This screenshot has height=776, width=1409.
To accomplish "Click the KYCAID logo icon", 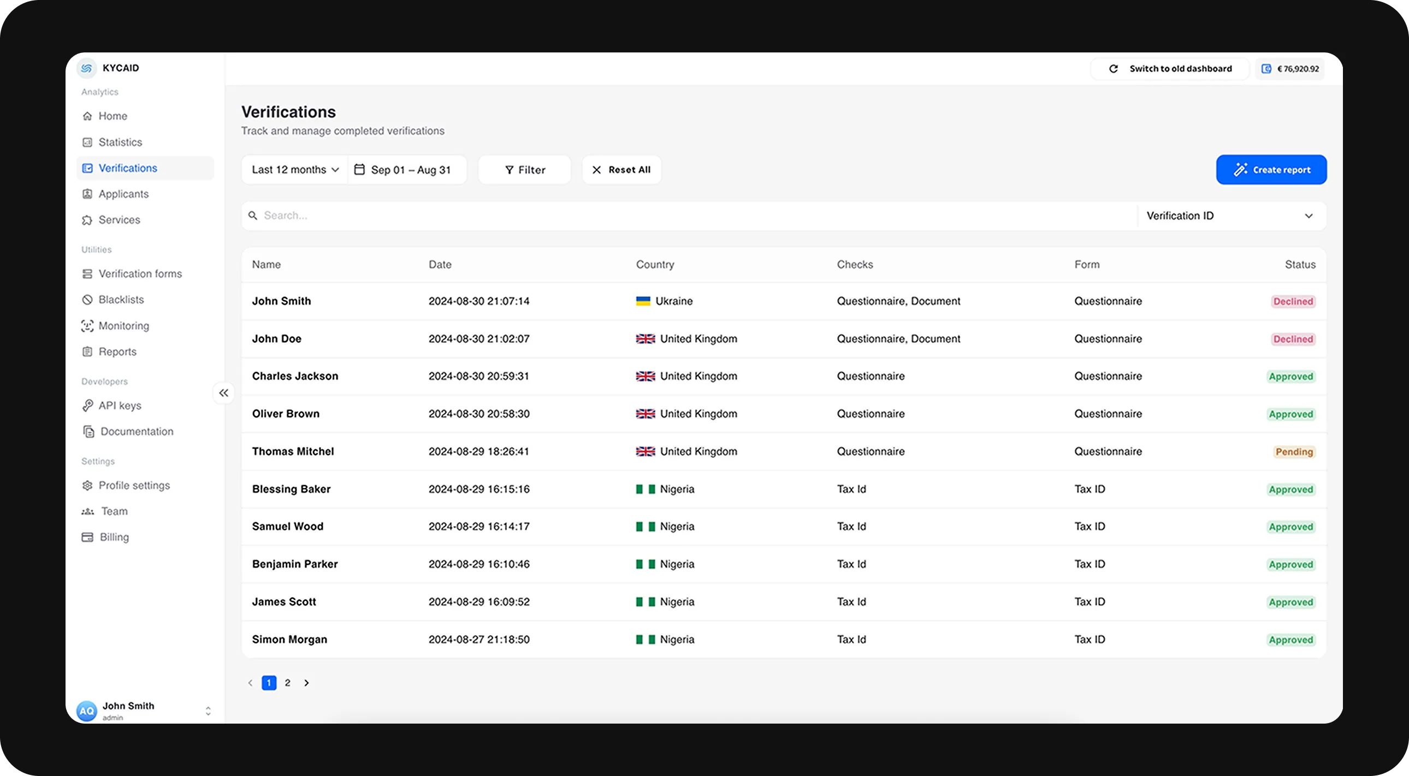I will (86, 68).
